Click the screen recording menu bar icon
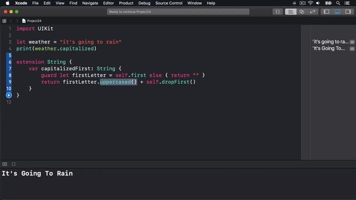The height and width of the screenshot is (200, 356). (303, 3)
